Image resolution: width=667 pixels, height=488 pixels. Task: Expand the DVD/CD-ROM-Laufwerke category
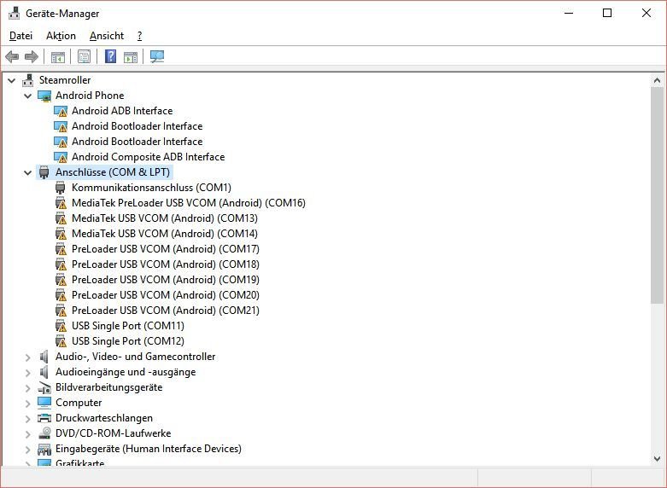(27, 433)
